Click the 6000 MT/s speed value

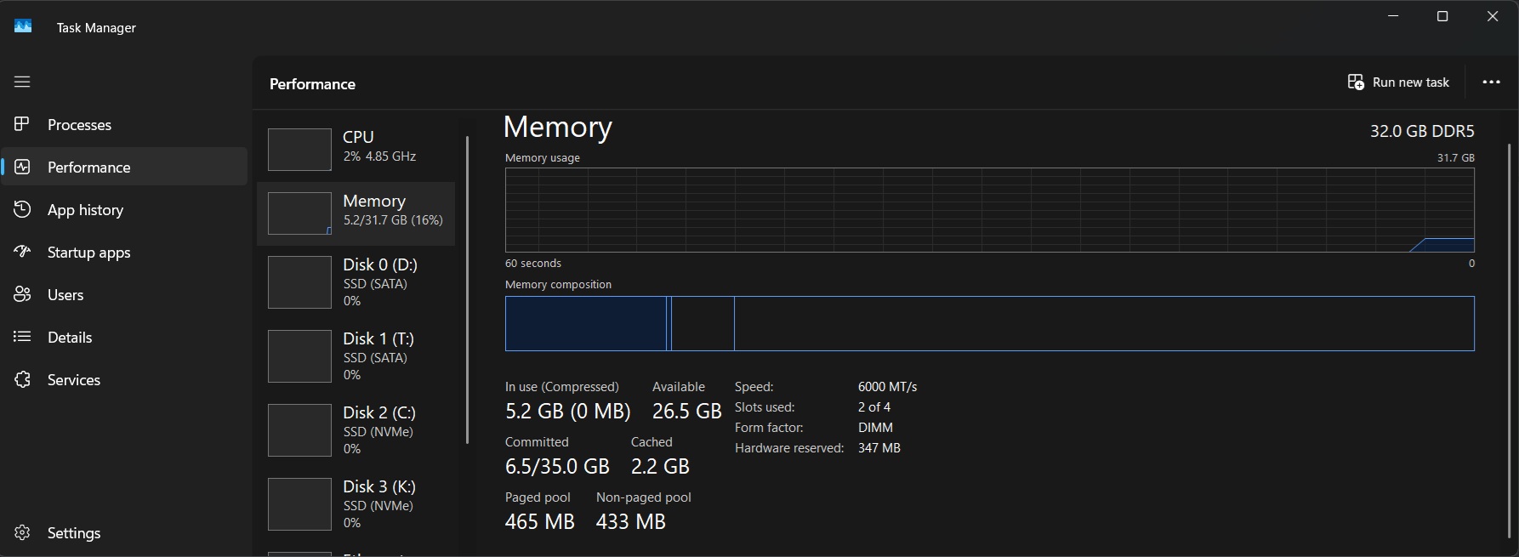887,387
